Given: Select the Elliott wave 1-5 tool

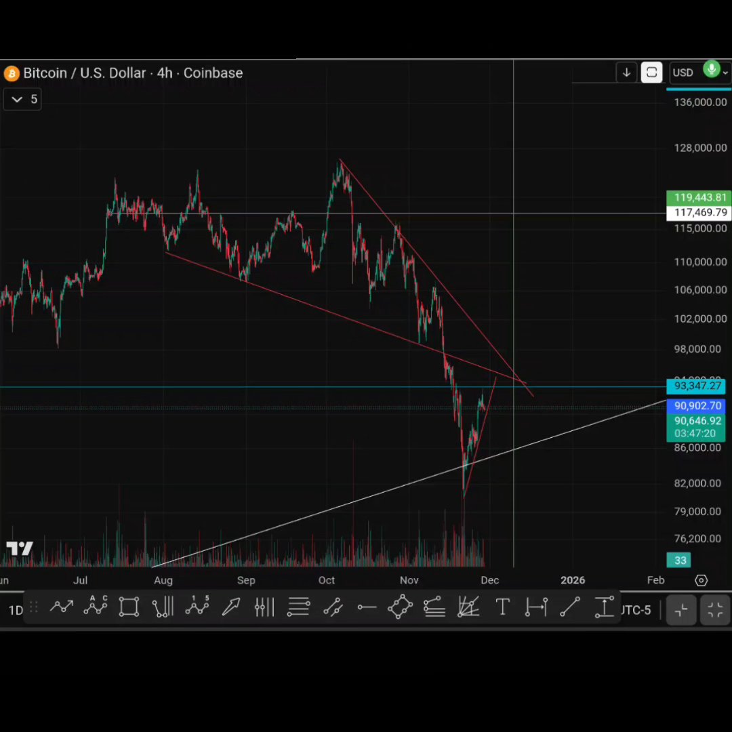Looking at the screenshot, I should 197,606.
